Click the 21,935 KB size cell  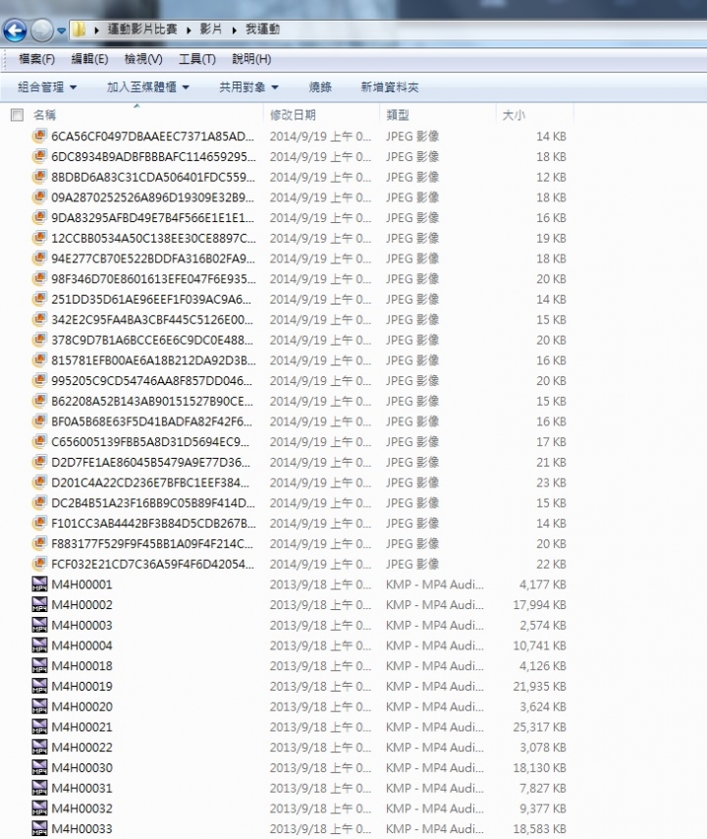click(x=539, y=687)
